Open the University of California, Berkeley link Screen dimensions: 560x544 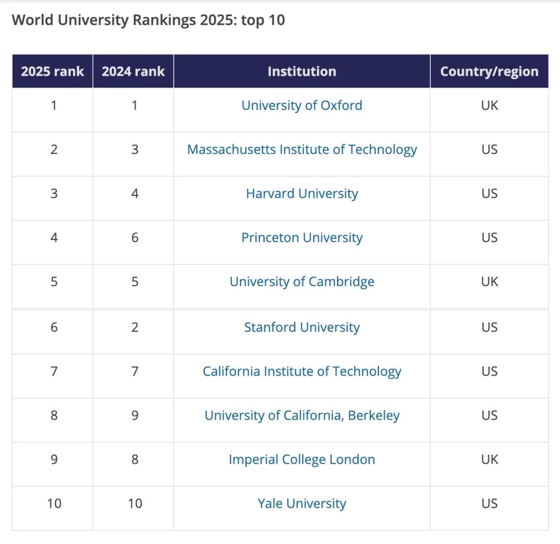pyautogui.click(x=302, y=415)
